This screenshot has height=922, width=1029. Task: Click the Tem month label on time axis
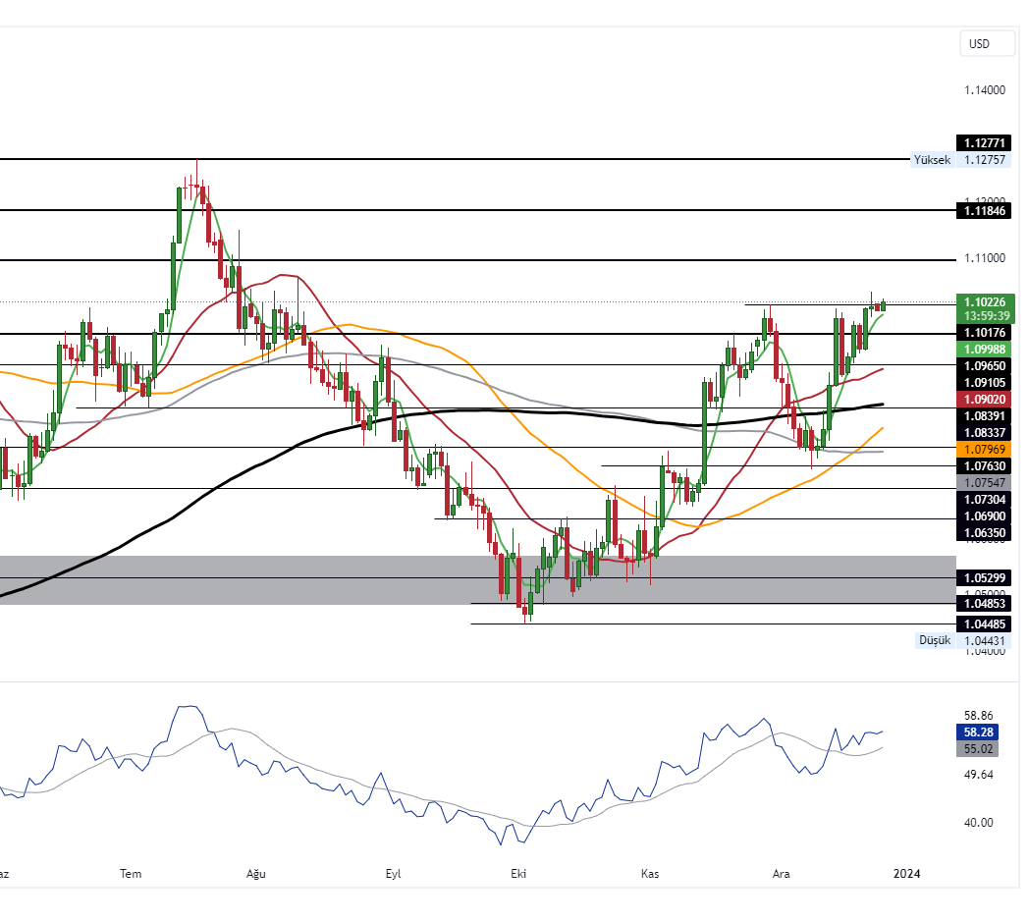tap(131, 873)
